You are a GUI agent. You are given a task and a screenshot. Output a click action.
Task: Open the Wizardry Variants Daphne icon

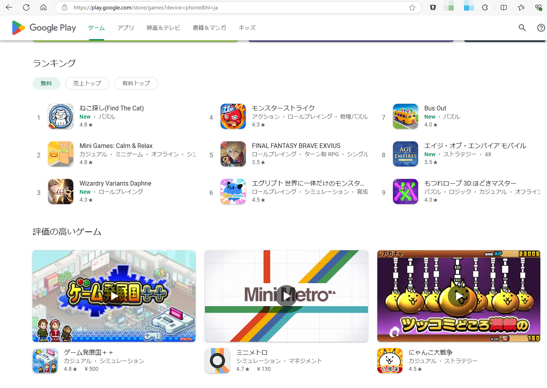click(61, 191)
